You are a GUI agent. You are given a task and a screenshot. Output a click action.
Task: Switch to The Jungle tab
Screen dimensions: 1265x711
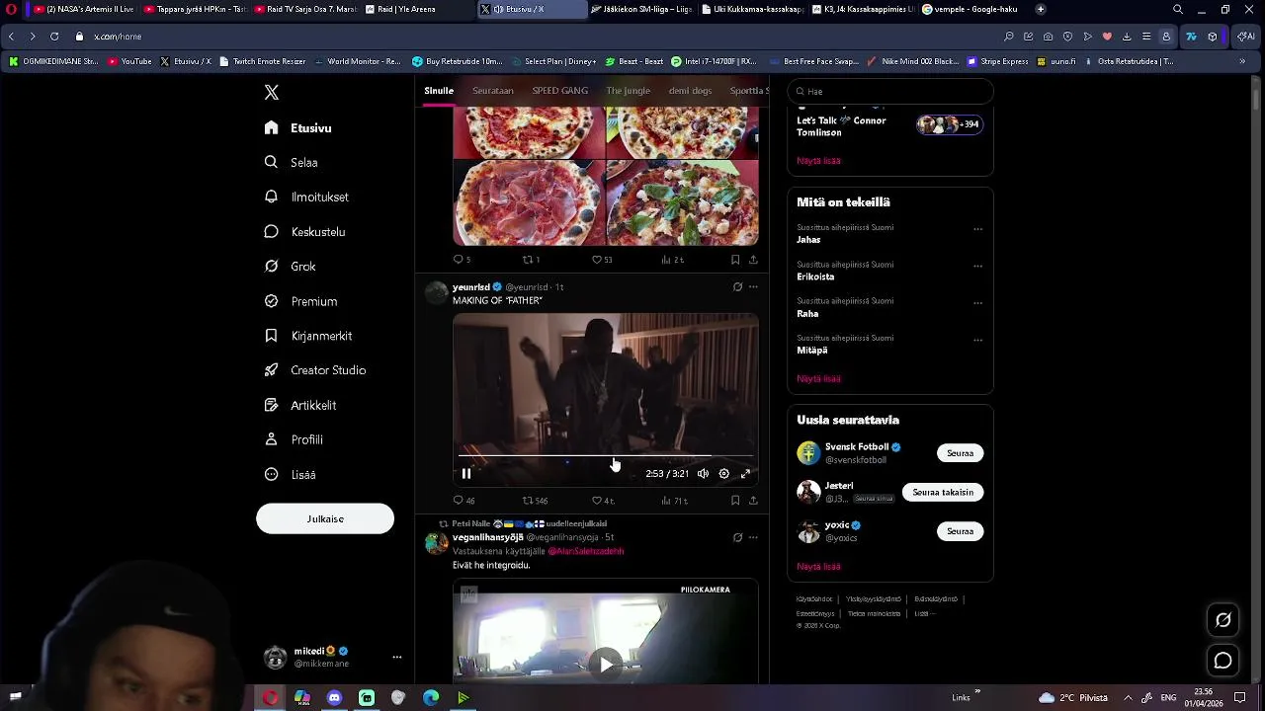point(629,91)
